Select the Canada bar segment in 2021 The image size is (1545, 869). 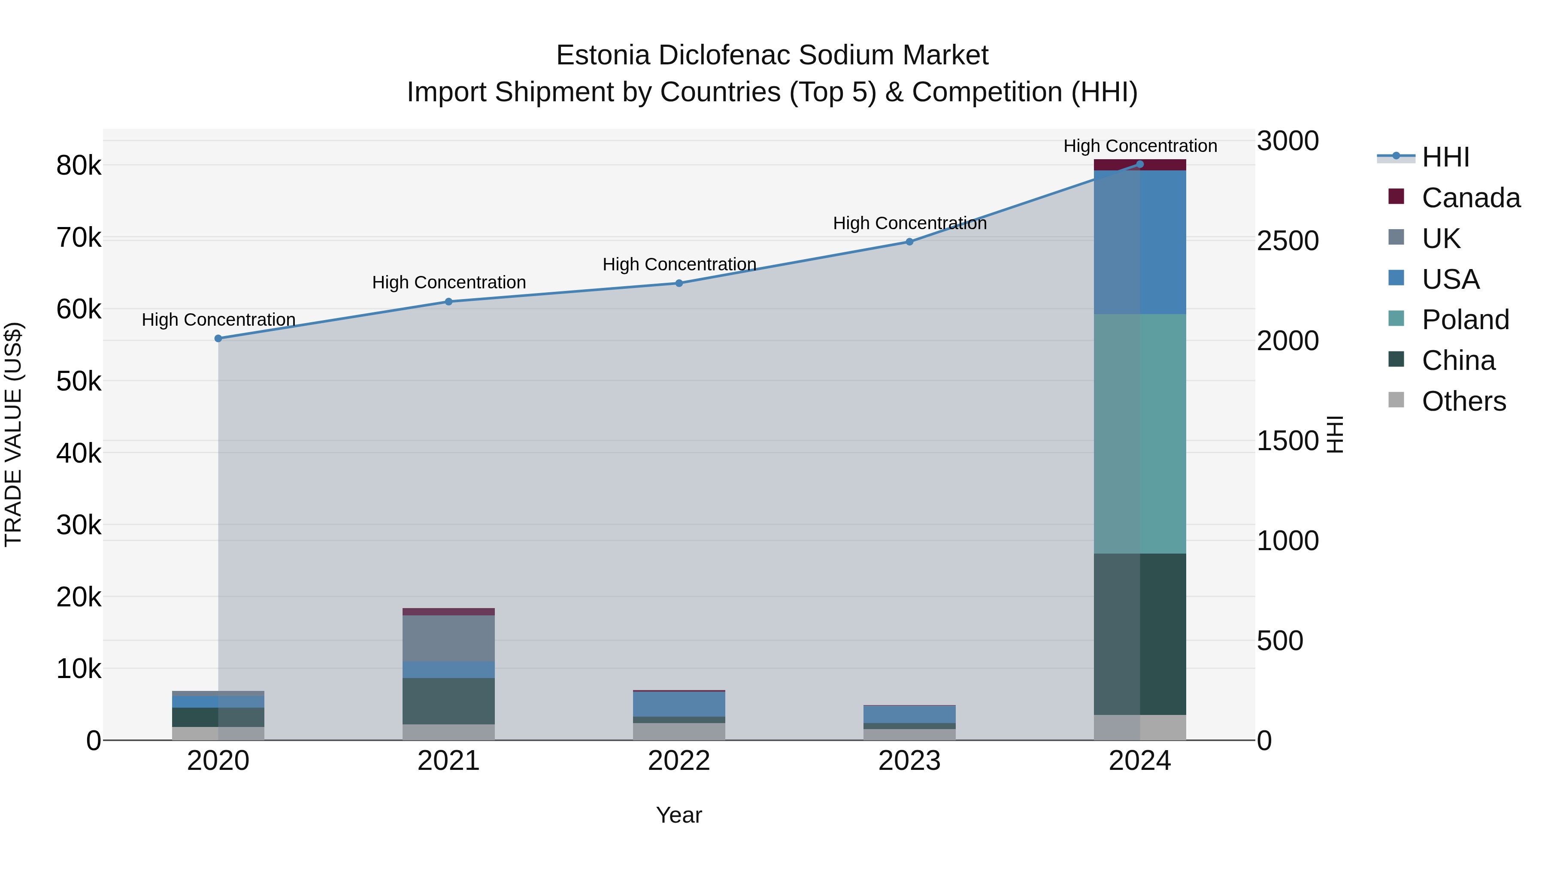[448, 612]
